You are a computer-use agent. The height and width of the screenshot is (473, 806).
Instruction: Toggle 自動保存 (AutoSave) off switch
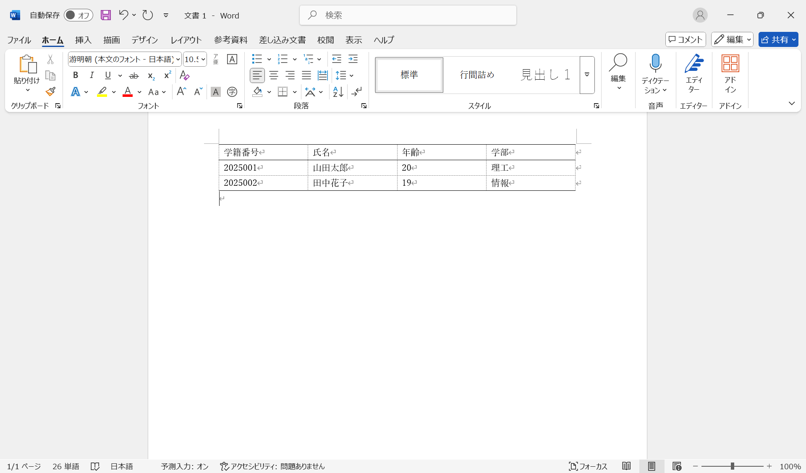[79, 15]
